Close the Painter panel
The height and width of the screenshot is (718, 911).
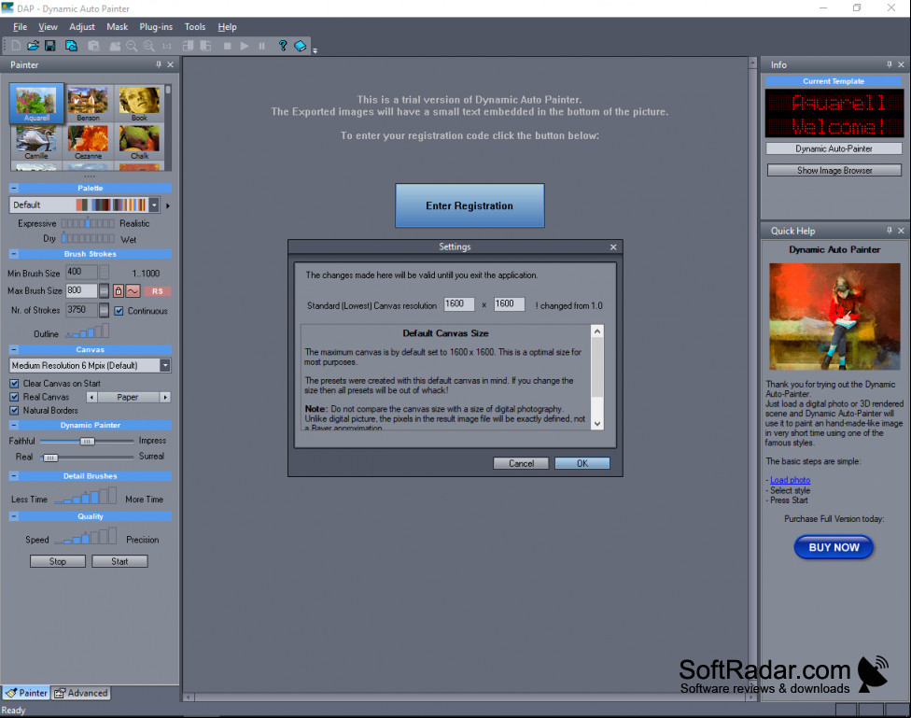point(170,64)
